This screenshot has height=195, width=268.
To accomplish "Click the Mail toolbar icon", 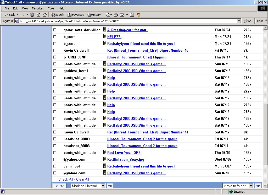I will click(x=108, y=15).
